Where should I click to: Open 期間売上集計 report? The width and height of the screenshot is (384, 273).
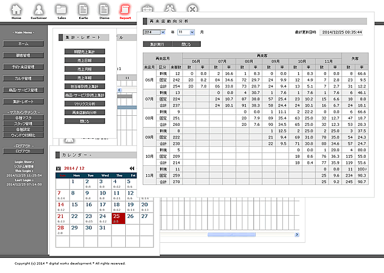[84, 52]
